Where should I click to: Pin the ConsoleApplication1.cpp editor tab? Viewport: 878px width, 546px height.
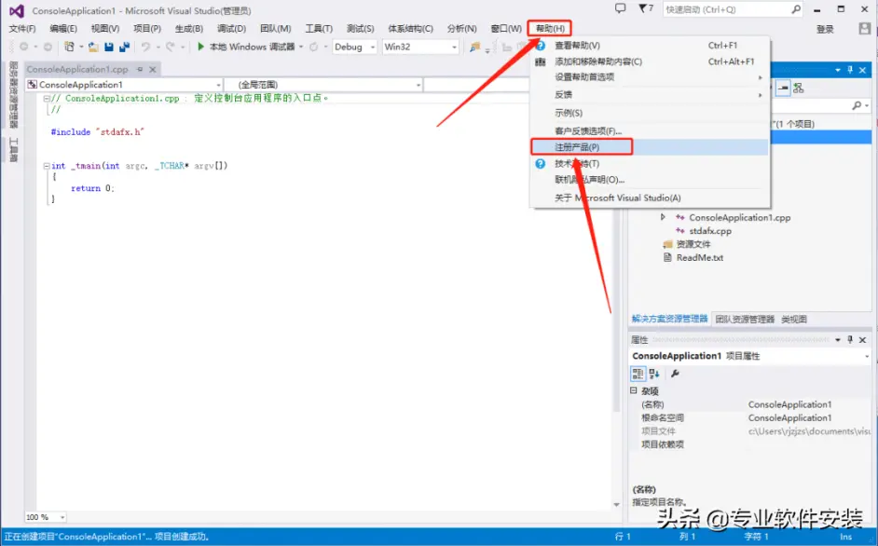click(x=140, y=70)
